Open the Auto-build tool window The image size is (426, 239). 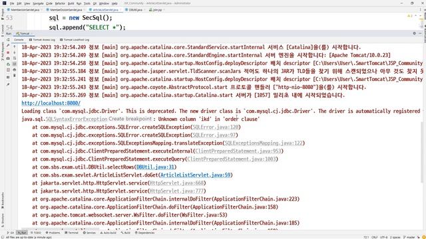[x=108, y=233]
